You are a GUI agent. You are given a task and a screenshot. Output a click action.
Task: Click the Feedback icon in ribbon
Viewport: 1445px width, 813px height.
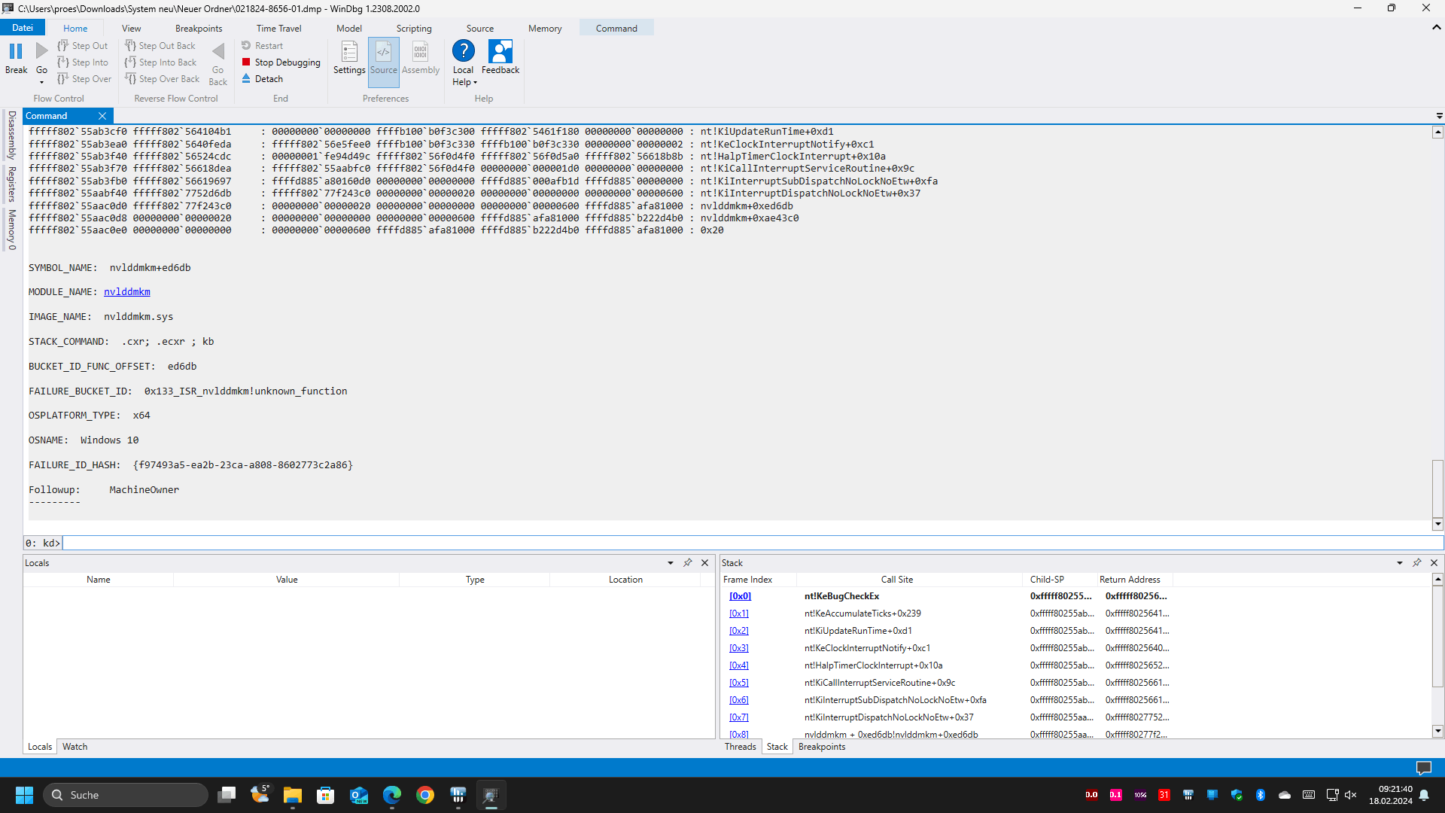500,52
